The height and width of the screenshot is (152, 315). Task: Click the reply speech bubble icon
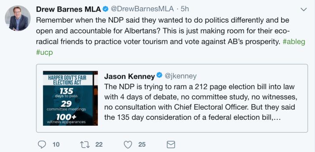tap(42, 145)
